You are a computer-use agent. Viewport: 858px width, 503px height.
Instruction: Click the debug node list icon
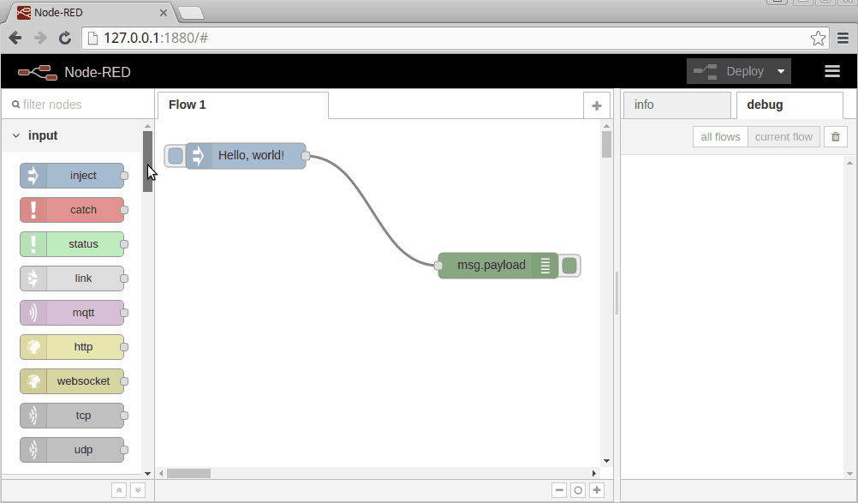(545, 266)
